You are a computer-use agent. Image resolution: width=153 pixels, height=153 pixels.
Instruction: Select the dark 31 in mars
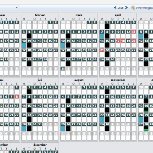pos(63,68)
